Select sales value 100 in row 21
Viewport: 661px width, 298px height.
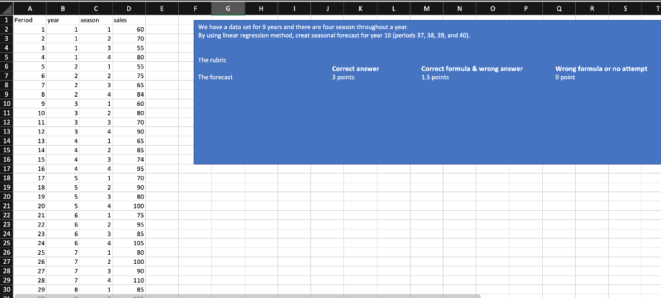coord(128,206)
